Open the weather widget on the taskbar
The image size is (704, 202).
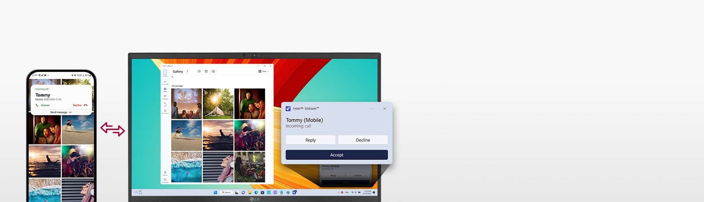click(138, 192)
